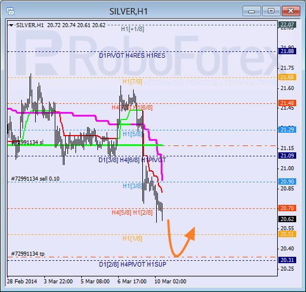Viewport: 306px width, 292px height.
Task: Click the H1[1/8] level label
Action: tap(133, 238)
